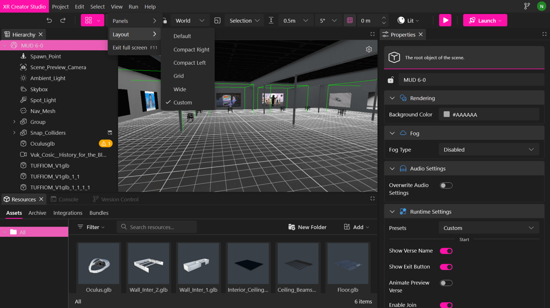Click the redo arrow in the toolbar
The image size is (550, 308).
tap(63, 20)
